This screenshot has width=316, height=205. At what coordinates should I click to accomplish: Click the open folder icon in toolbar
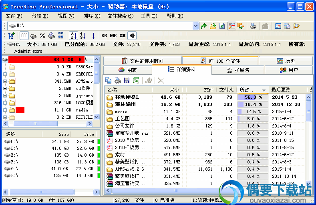click(x=213, y=26)
